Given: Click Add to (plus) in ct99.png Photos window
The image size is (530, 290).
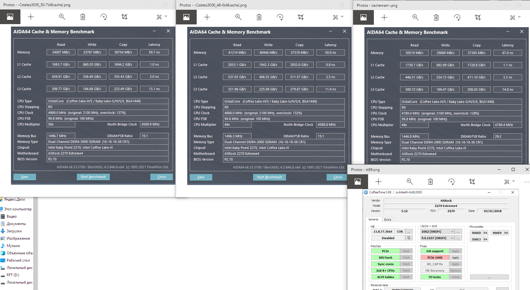Looking at the screenshot, I should coord(378,182).
